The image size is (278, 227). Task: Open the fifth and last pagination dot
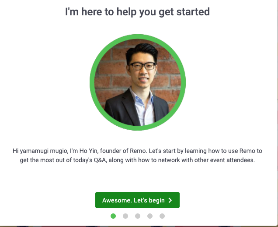click(x=162, y=216)
